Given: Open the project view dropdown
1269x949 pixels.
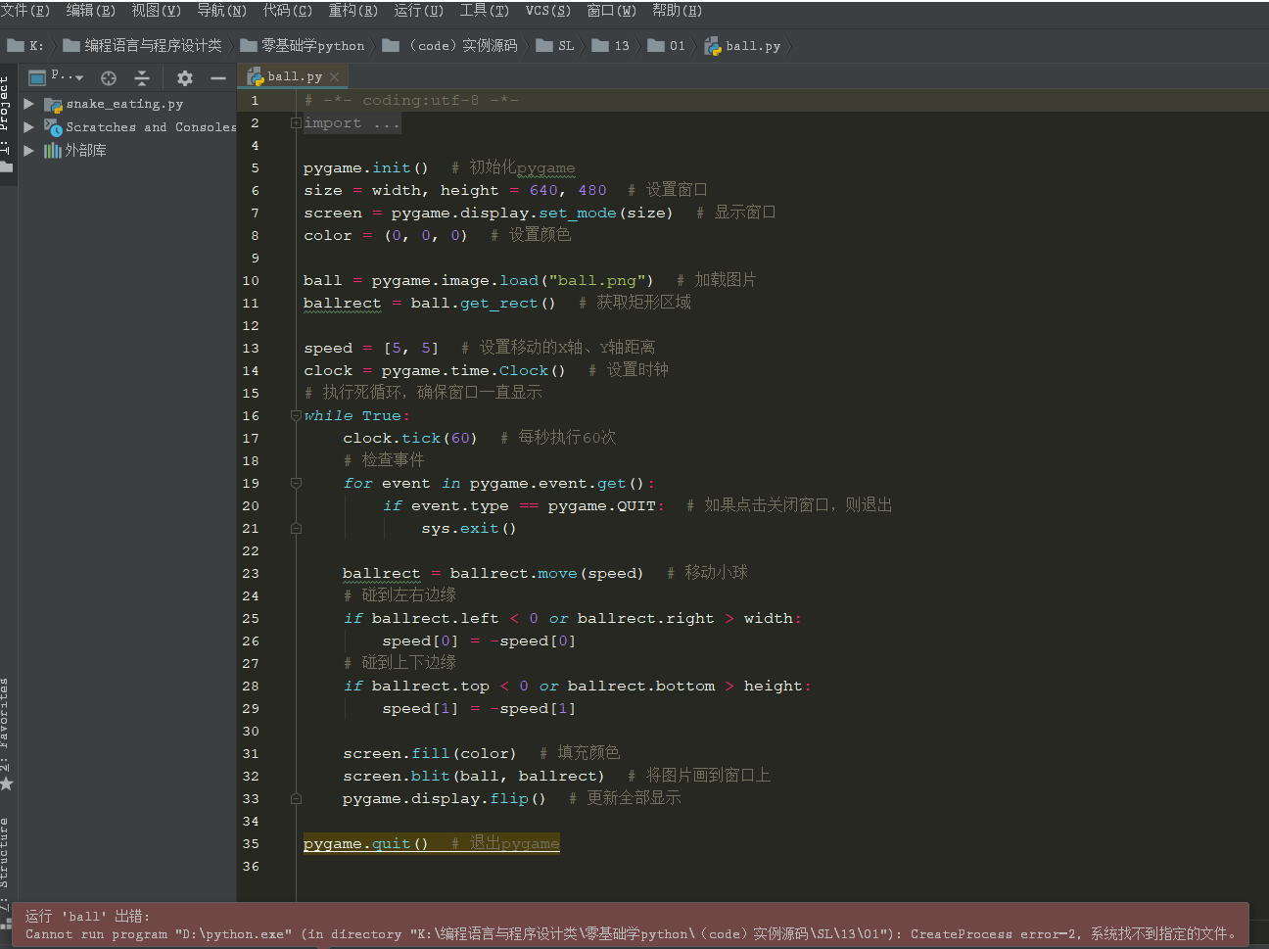Looking at the screenshot, I should 57,76.
